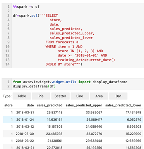Click value 21.138561 in sales_predicted
Viewport: 144px width, 149px height.
55,141
